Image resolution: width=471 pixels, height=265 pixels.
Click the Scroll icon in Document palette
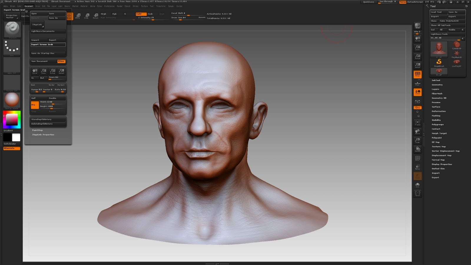pos(35,71)
